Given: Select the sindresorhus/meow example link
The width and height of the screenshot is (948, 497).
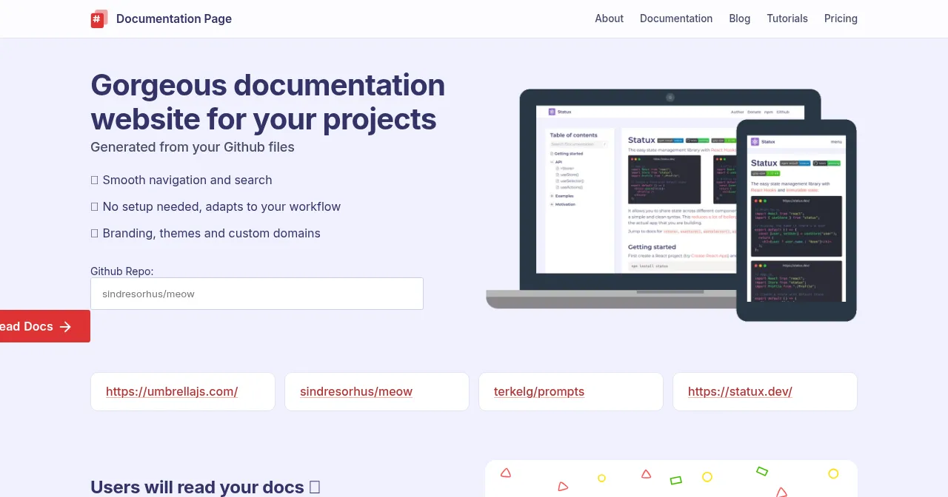Looking at the screenshot, I should click(356, 391).
